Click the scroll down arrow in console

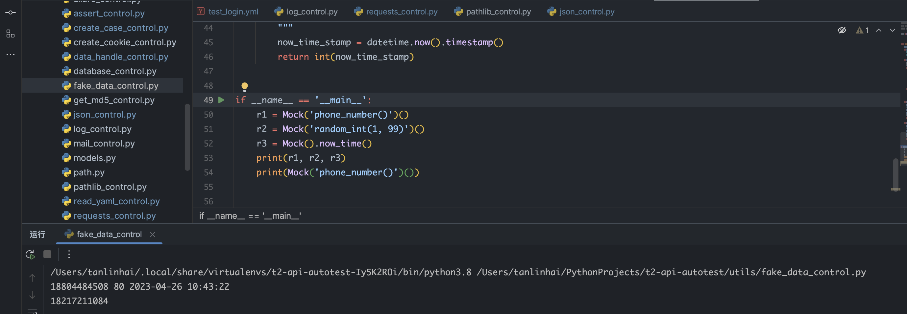[32, 295]
